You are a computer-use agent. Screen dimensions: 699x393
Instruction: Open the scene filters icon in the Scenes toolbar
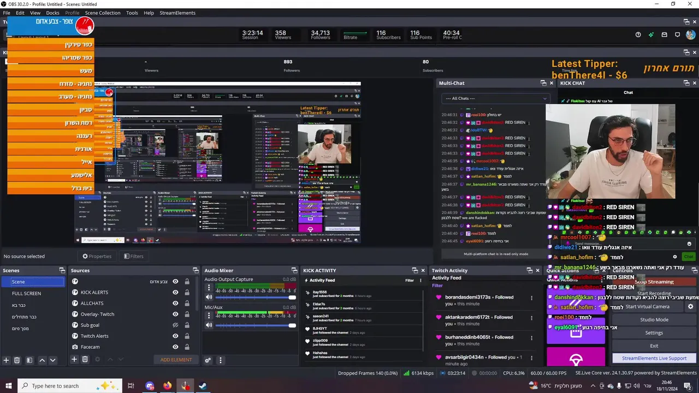click(x=29, y=360)
